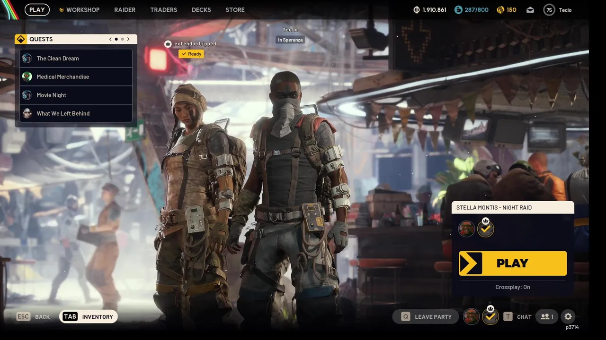Viewport: 606px width, 340px height.
Task: Go to the TRADERS tab
Action: (x=163, y=9)
